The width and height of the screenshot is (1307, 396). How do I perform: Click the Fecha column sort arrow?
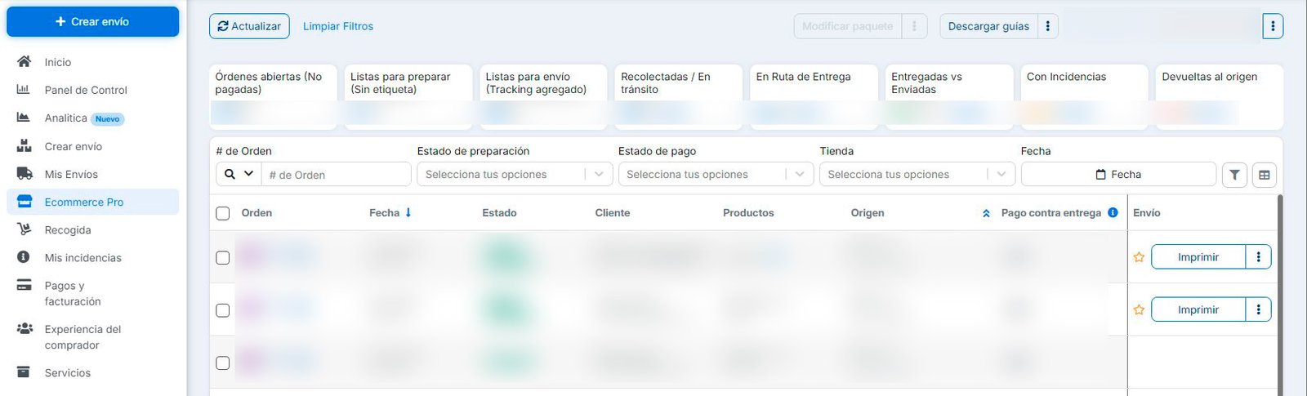408,212
